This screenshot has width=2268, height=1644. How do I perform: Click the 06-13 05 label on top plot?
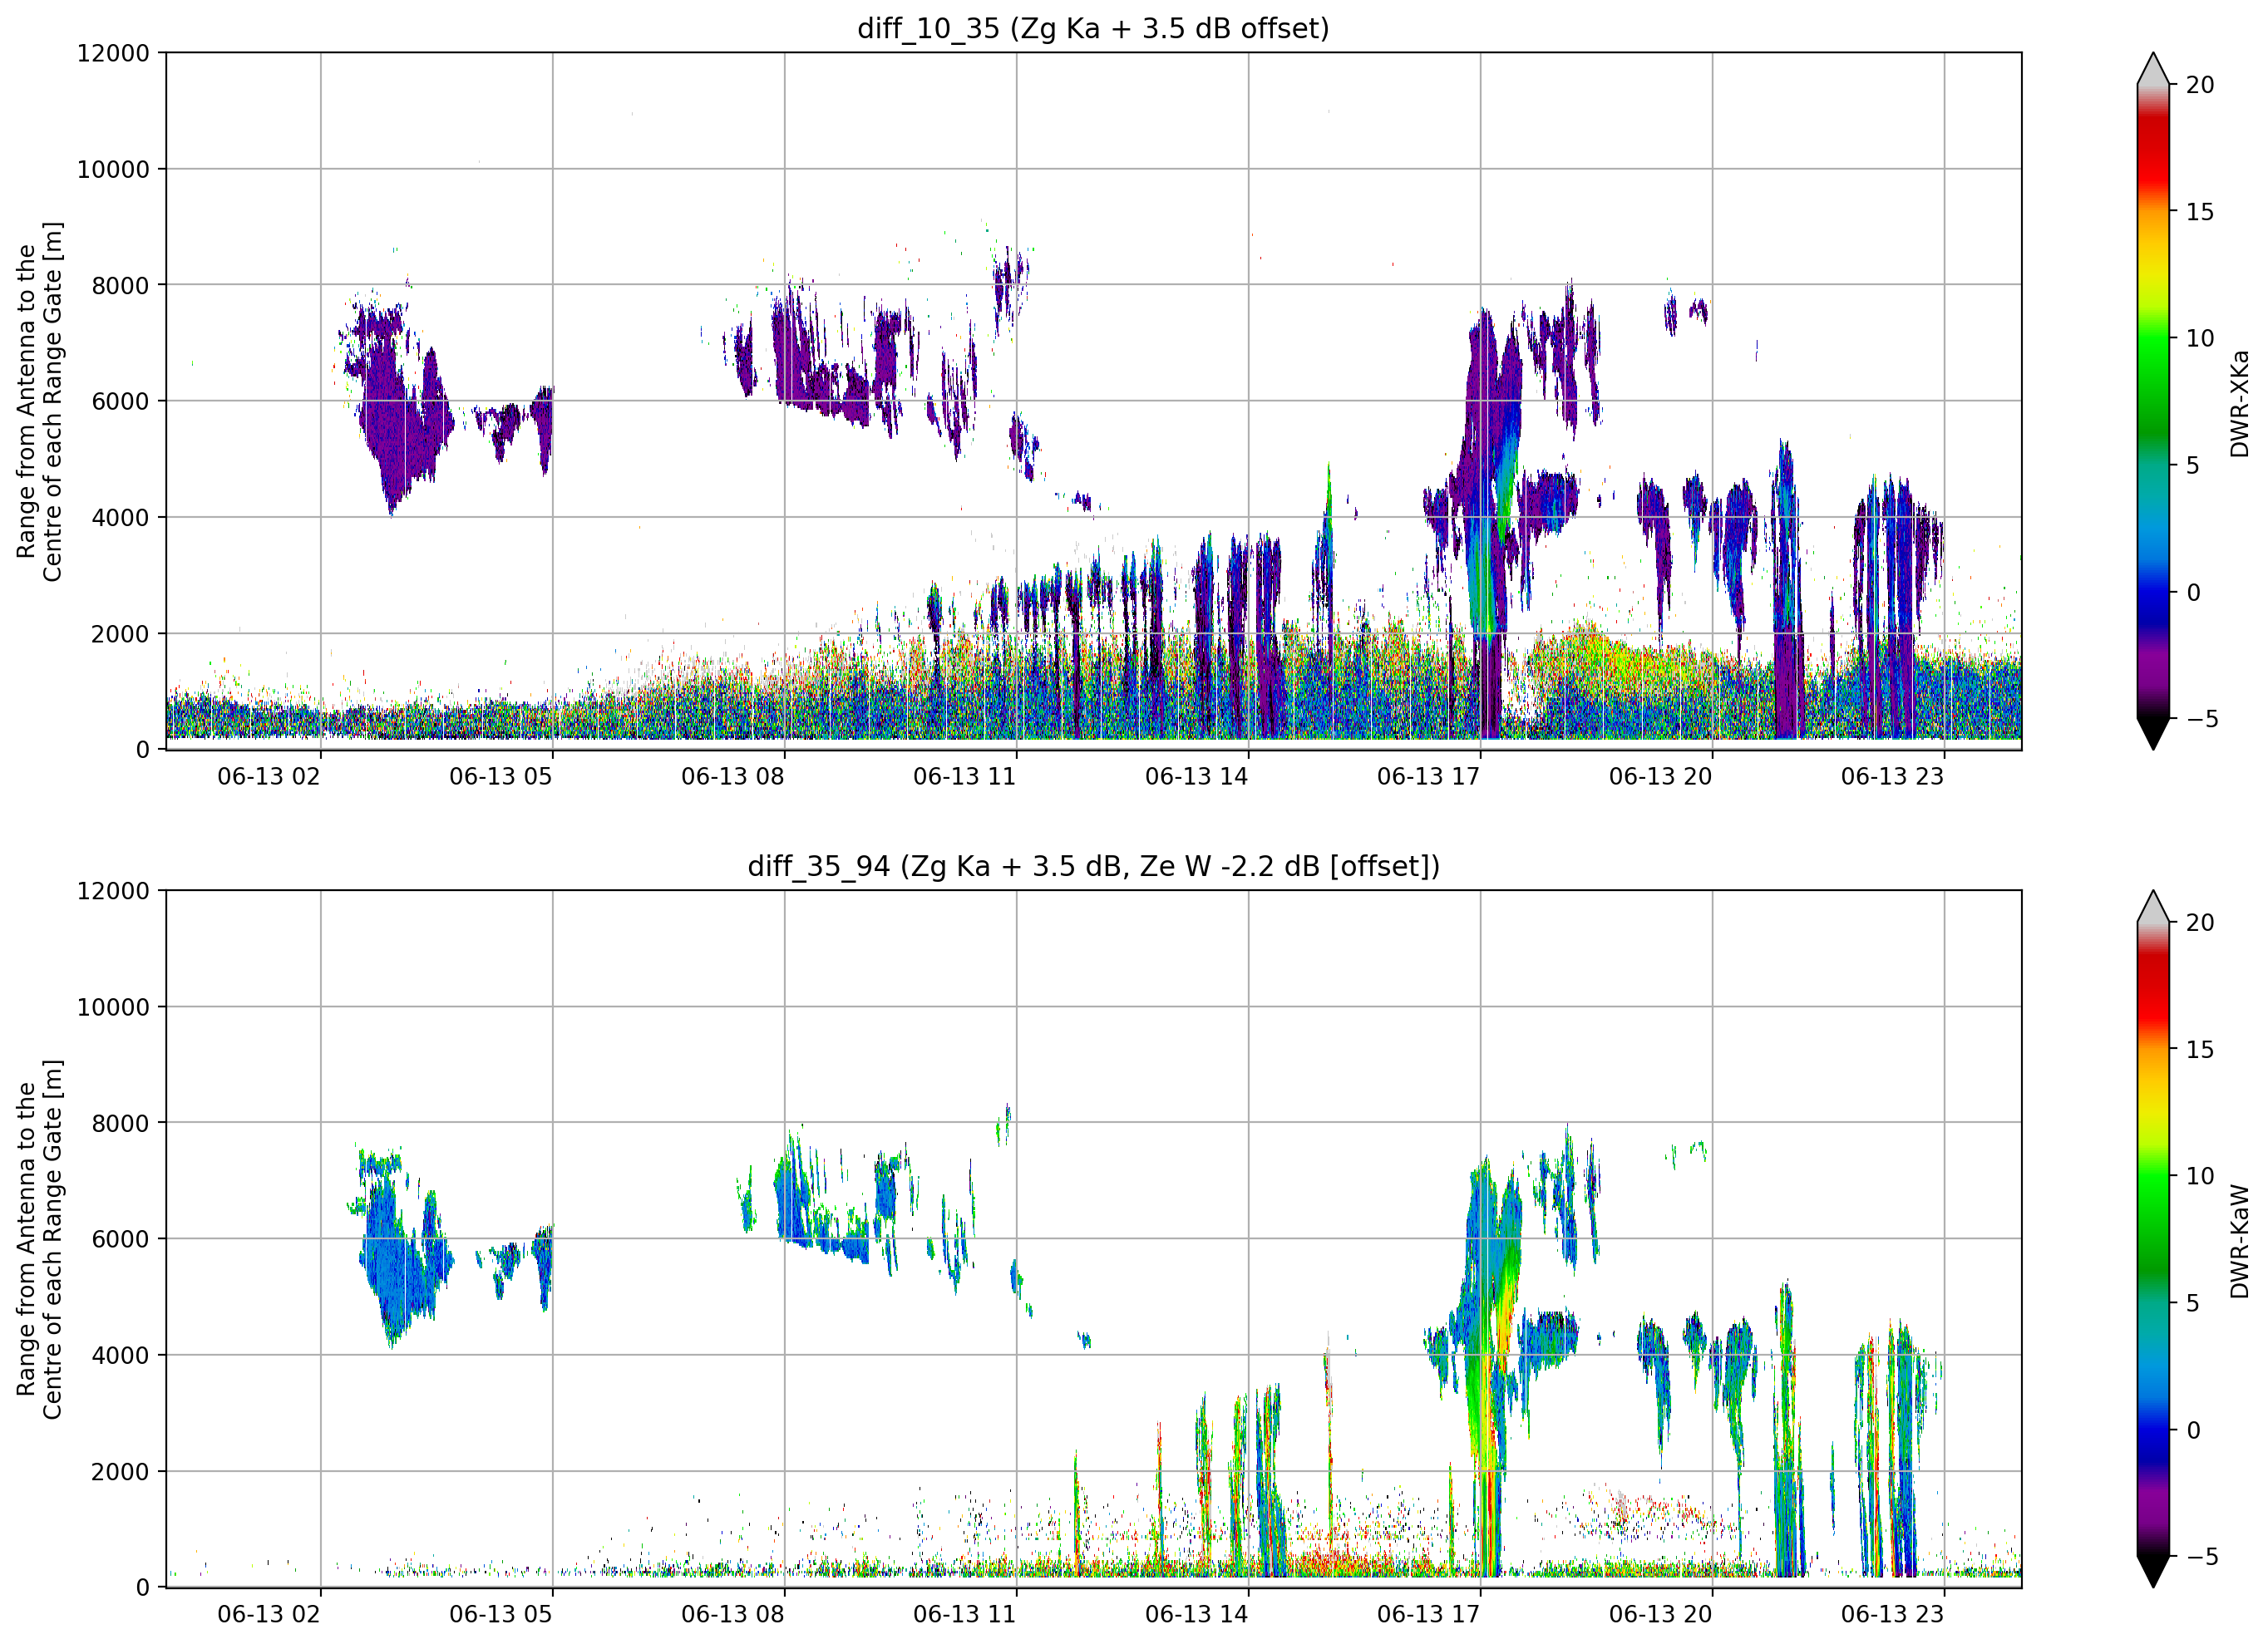[501, 777]
